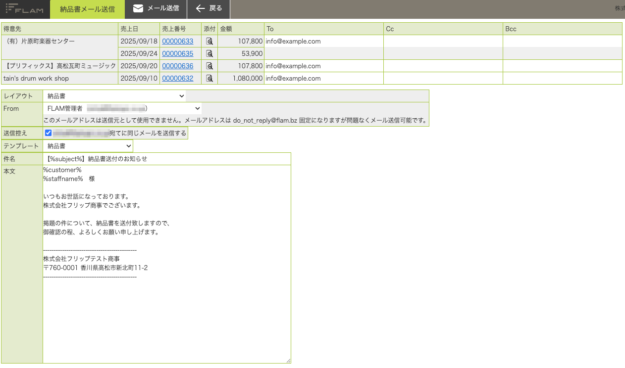Click the Cc field for 片原町楽器センター
The image size is (625, 368).
click(x=443, y=41)
